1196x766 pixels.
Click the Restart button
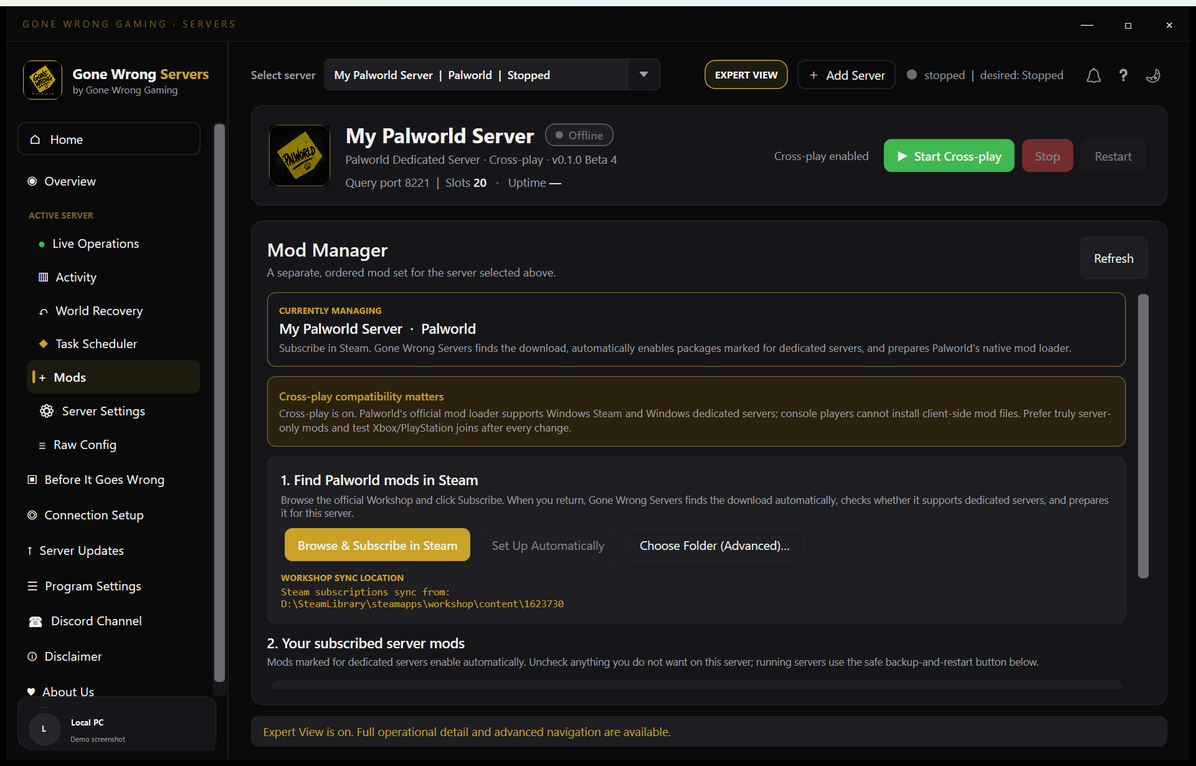click(1113, 156)
